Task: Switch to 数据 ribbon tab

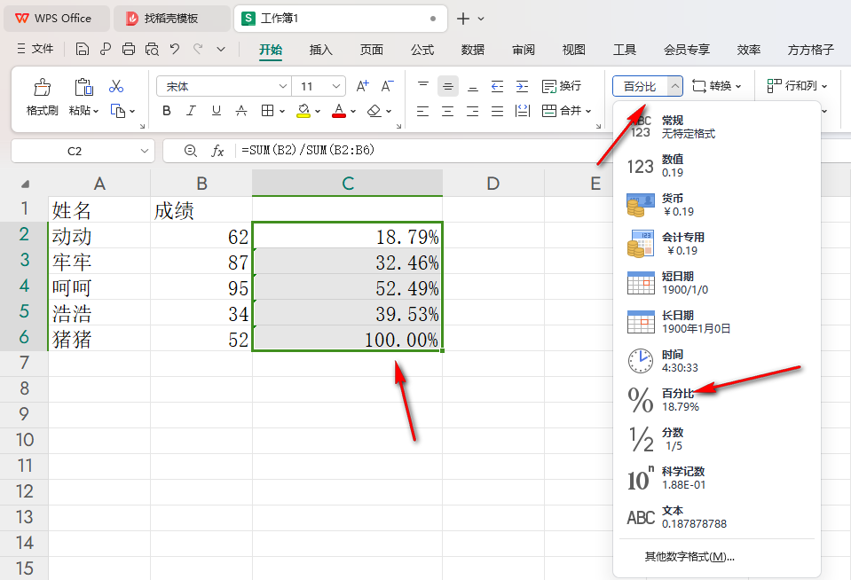Action: 473,50
